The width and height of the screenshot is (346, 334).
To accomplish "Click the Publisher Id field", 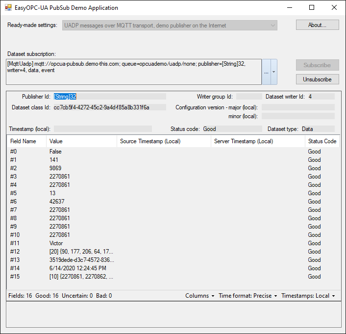I will point(109,97).
